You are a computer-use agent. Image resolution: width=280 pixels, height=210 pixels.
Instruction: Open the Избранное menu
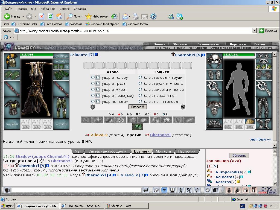pos(48,9)
